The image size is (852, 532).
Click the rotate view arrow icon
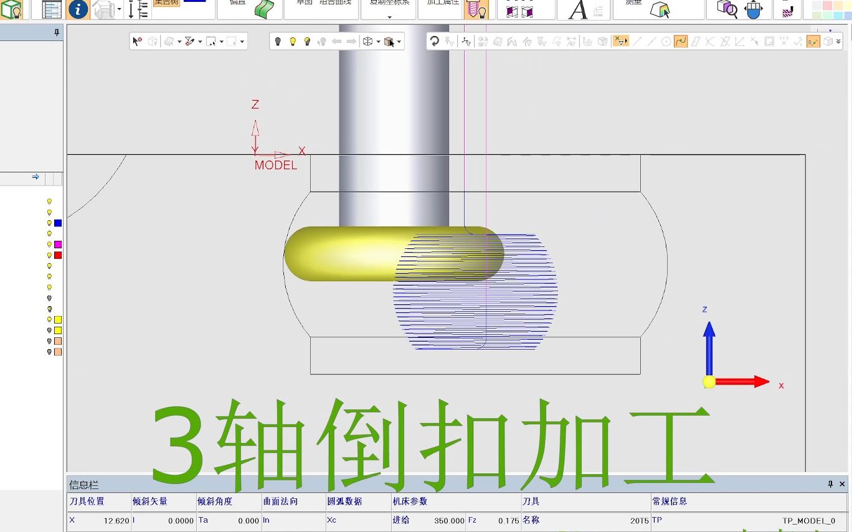coord(434,42)
